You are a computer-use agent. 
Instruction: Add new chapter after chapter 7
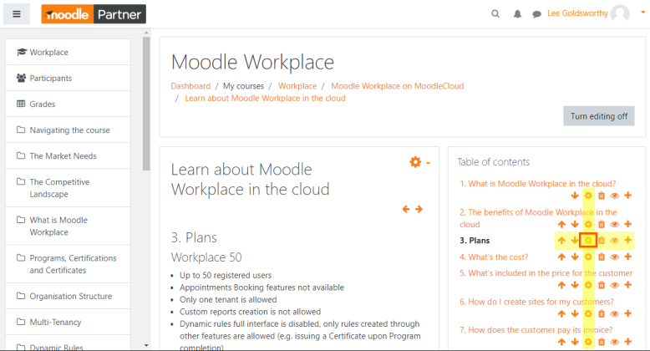tap(628, 342)
